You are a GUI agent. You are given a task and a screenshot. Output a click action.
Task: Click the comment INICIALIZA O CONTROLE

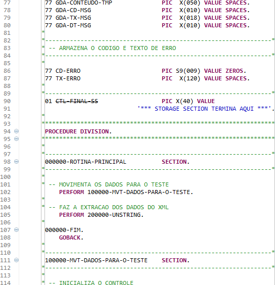coord(96,282)
